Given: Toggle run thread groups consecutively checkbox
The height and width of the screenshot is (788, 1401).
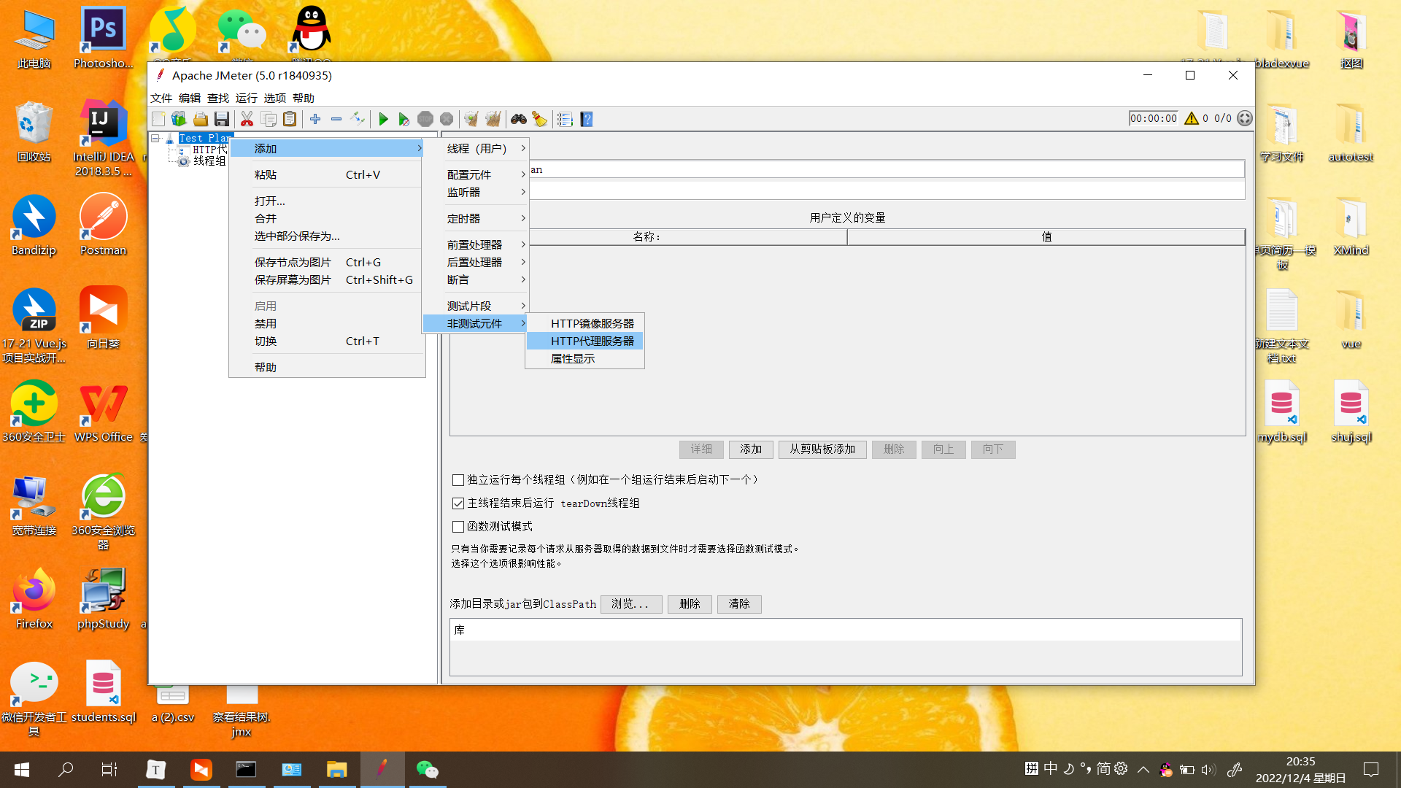Looking at the screenshot, I should click(458, 480).
